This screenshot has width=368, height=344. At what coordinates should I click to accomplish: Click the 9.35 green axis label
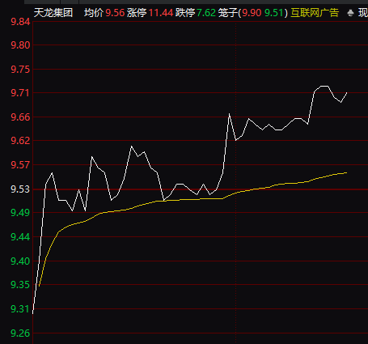point(20,285)
